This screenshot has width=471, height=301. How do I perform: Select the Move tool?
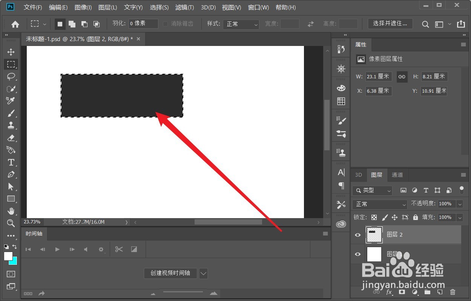pos(11,52)
